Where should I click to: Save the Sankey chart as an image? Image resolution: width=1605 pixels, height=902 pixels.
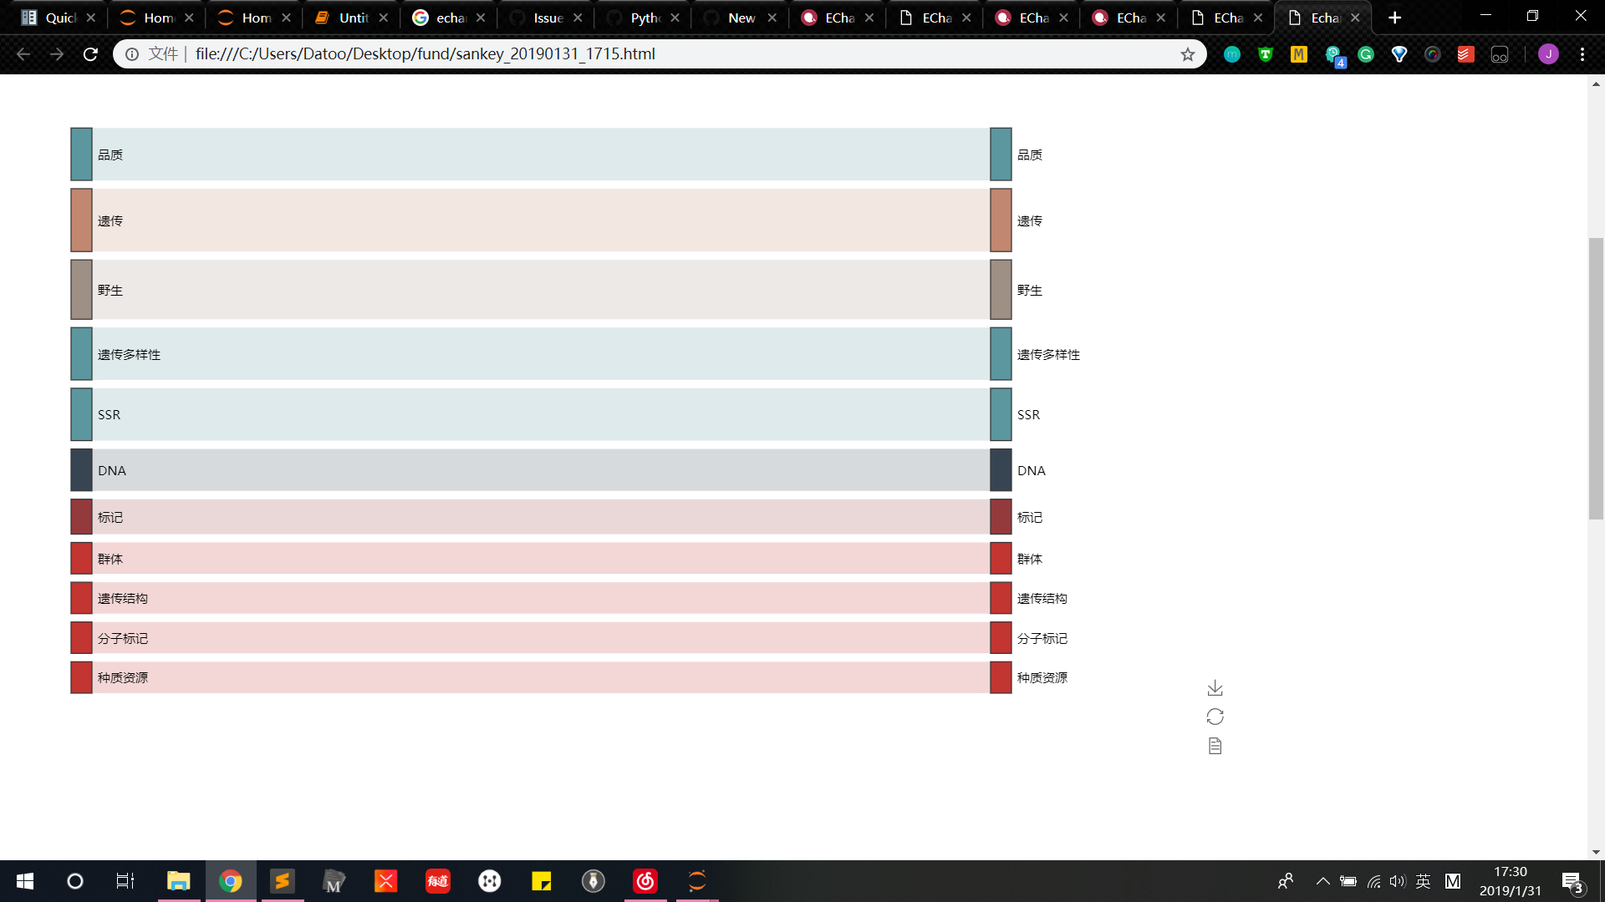[1214, 687]
